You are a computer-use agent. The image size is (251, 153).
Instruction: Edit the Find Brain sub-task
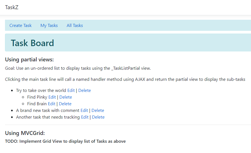pos(52,104)
